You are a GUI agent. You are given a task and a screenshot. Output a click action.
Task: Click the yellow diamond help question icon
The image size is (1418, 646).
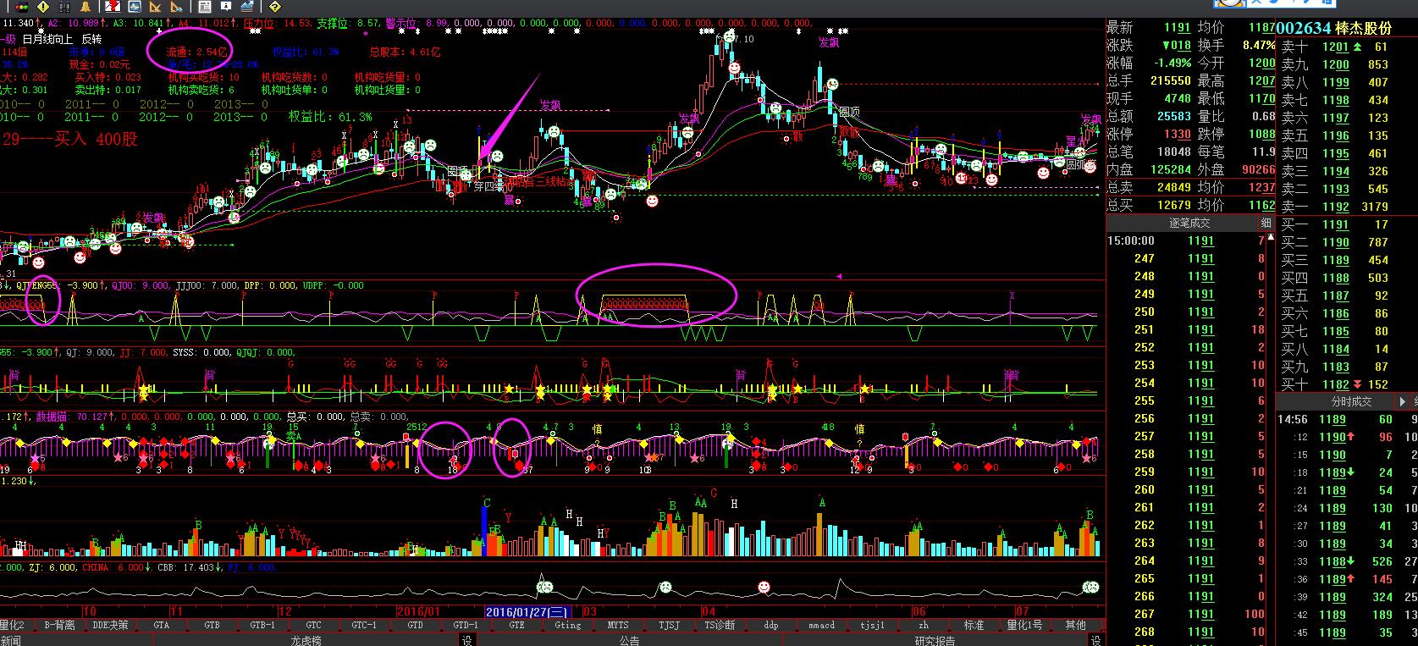tap(274, 7)
